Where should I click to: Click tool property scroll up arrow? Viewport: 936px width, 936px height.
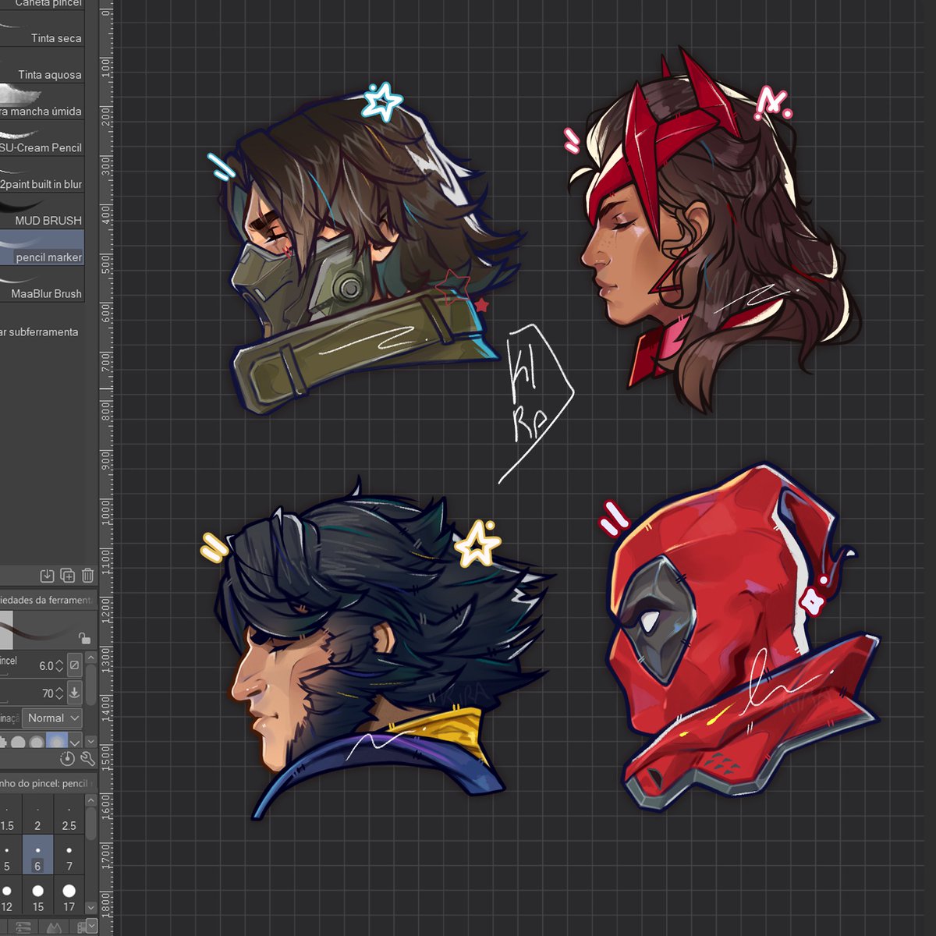[x=91, y=658]
